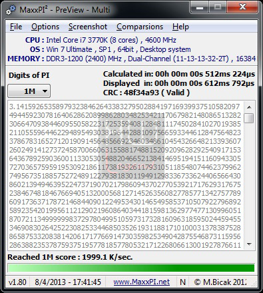Open the Screenshot menu
Viewport: 263px width, 293px height.
click(x=88, y=27)
